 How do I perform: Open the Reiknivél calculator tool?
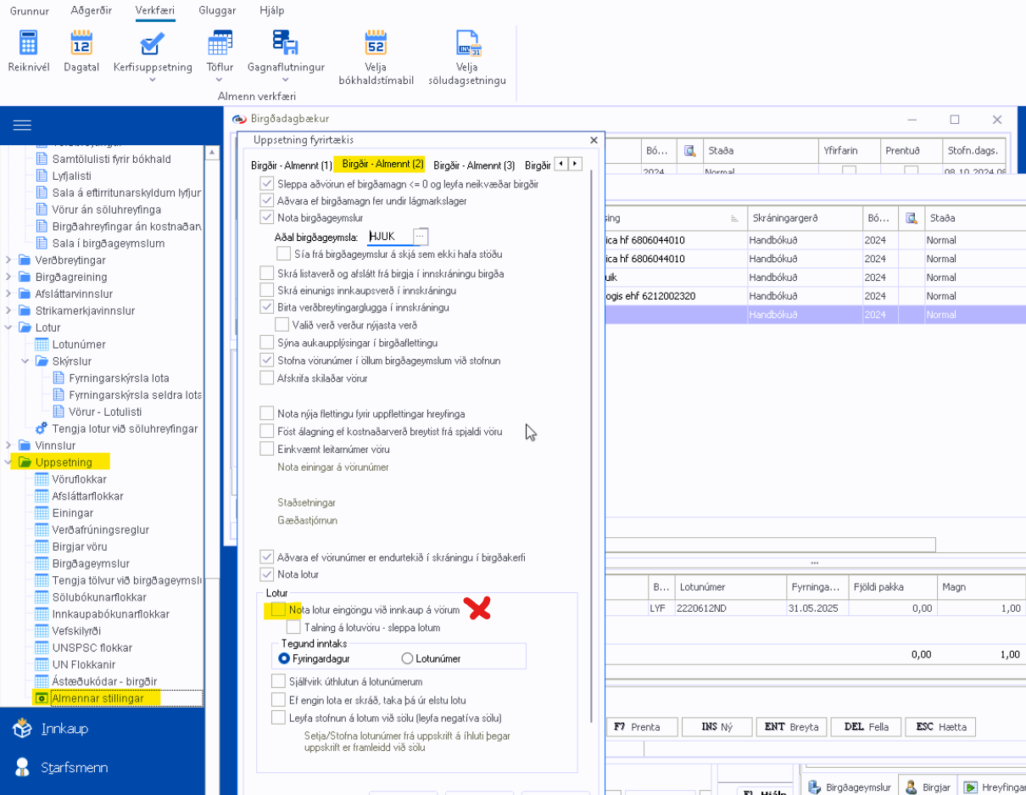coord(29,43)
